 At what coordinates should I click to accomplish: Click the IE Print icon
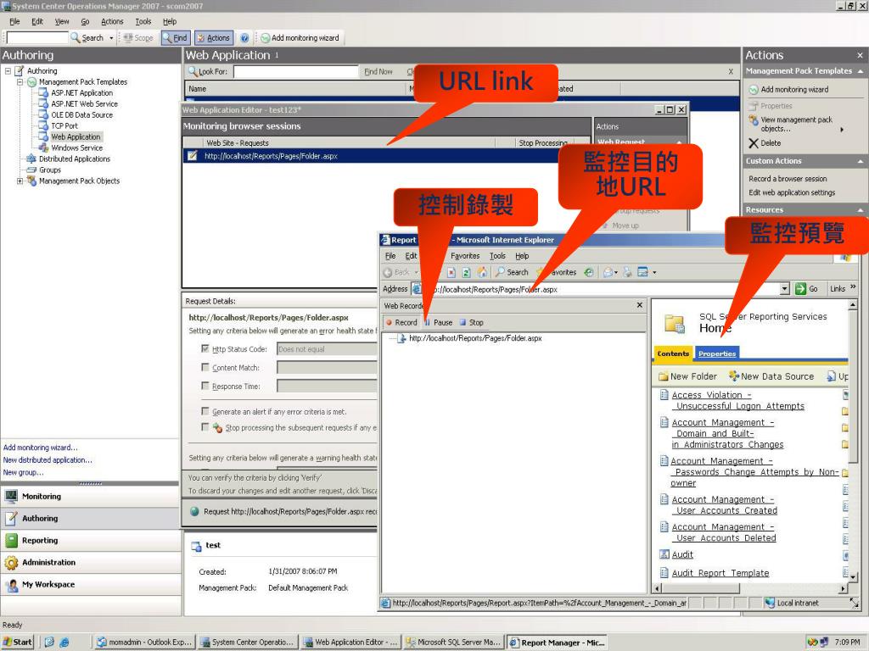click(x=627, y=272)
